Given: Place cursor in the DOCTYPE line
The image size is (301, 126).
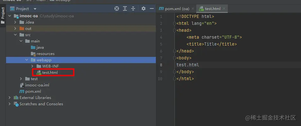Looking at the screenshot, I should coord(195,17).
